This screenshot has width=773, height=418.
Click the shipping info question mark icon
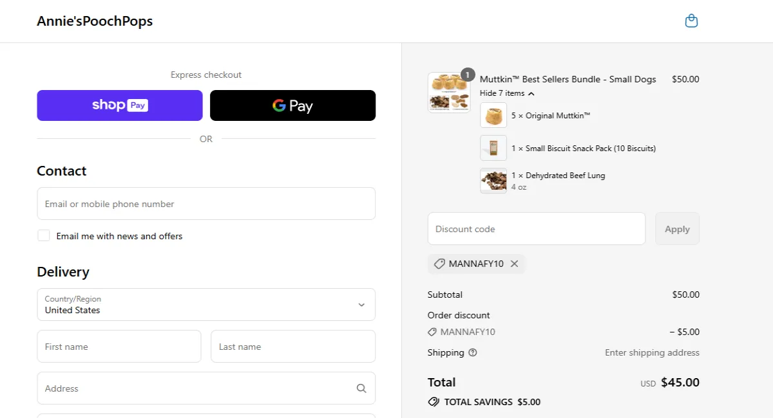coord(473,352)
